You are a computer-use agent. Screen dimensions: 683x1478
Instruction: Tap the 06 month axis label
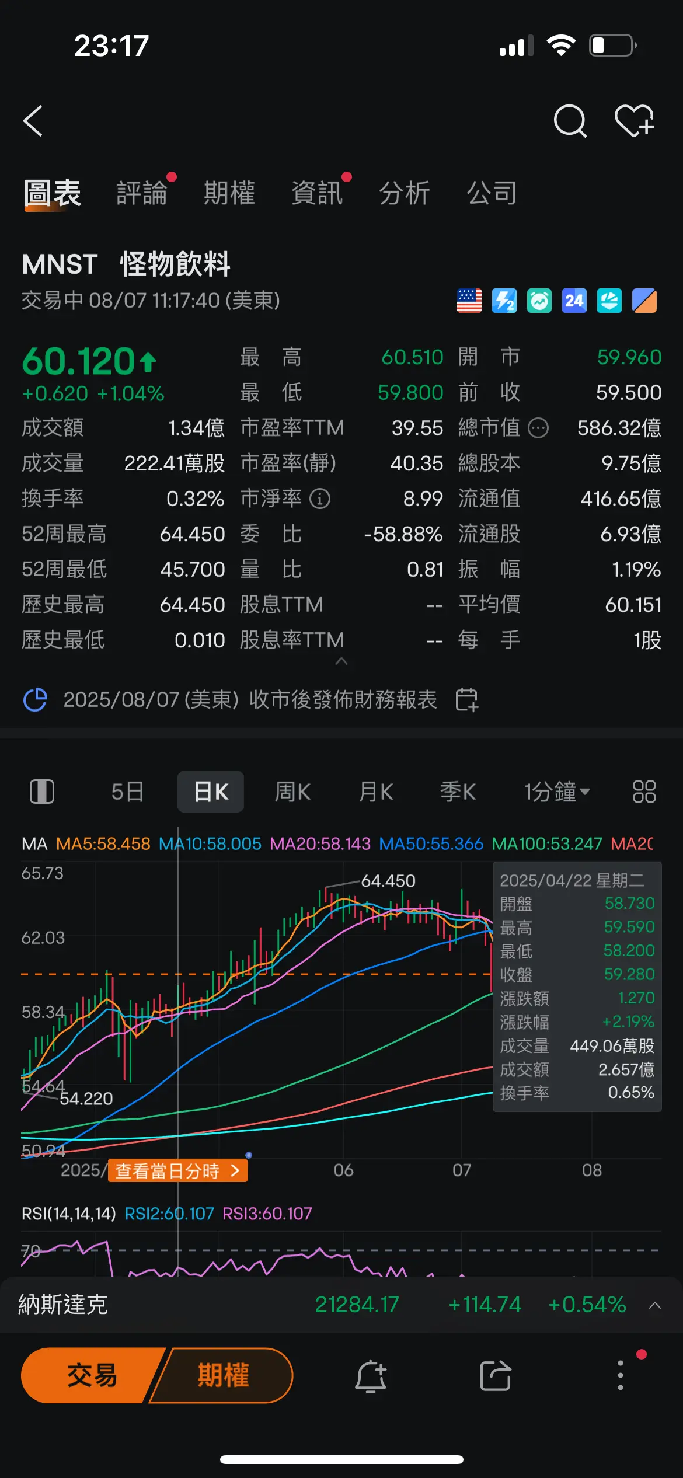point(343,1170)
